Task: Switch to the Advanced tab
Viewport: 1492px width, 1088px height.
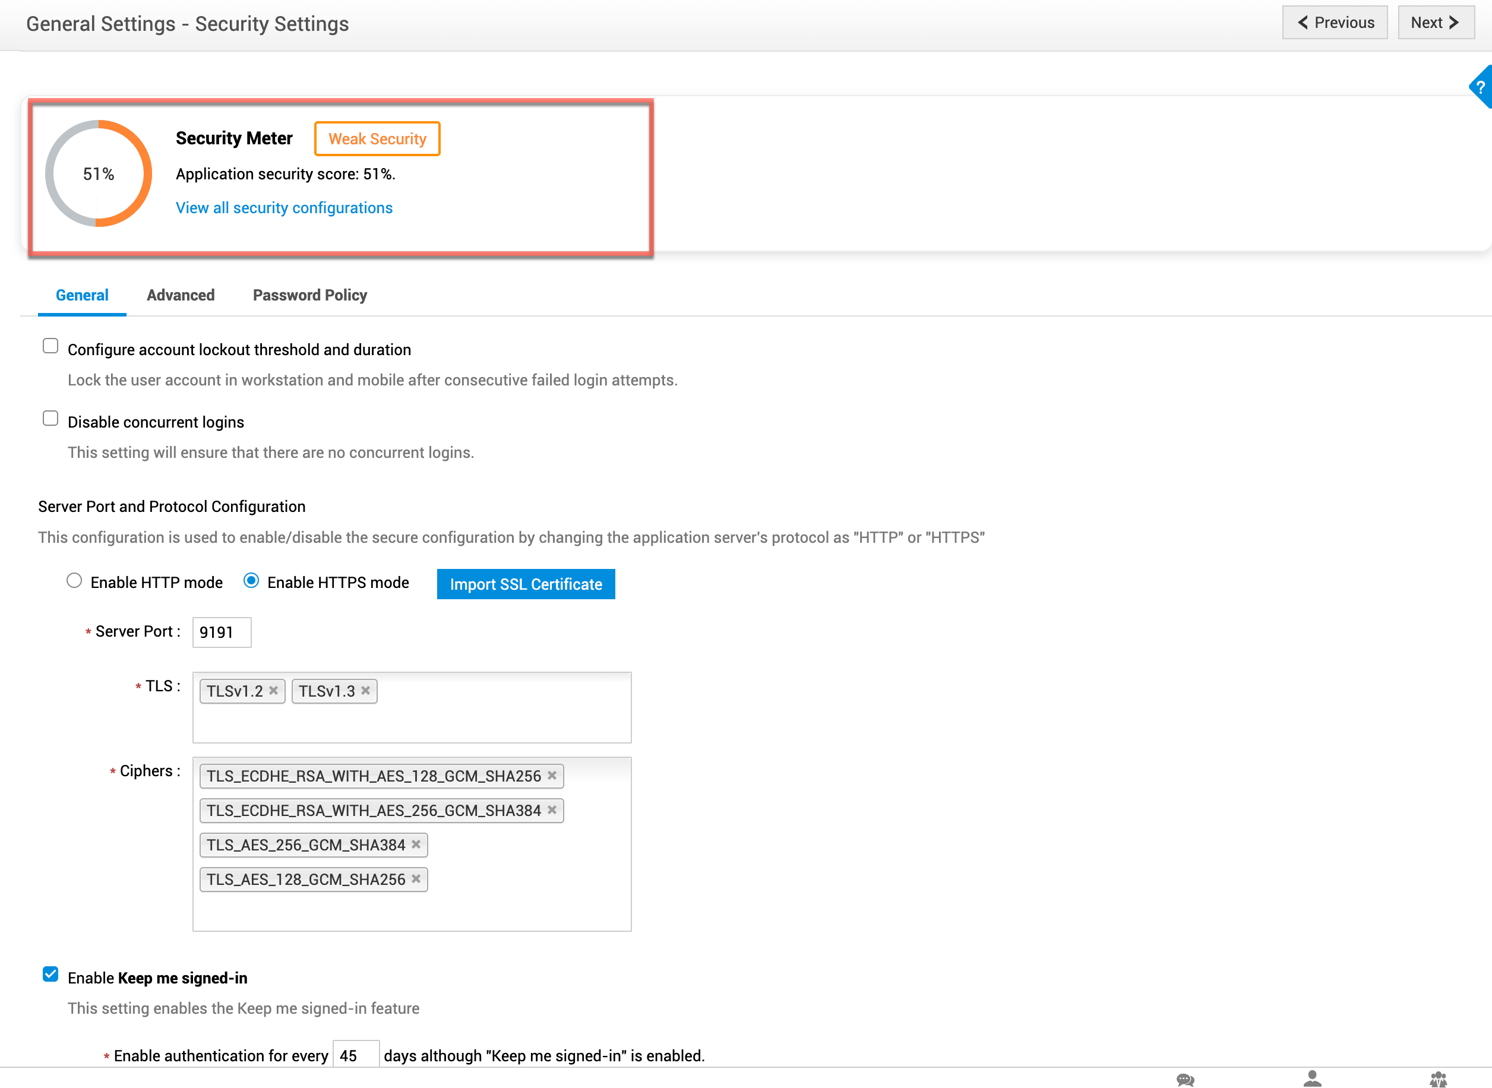Action: (x=181, y=295)
